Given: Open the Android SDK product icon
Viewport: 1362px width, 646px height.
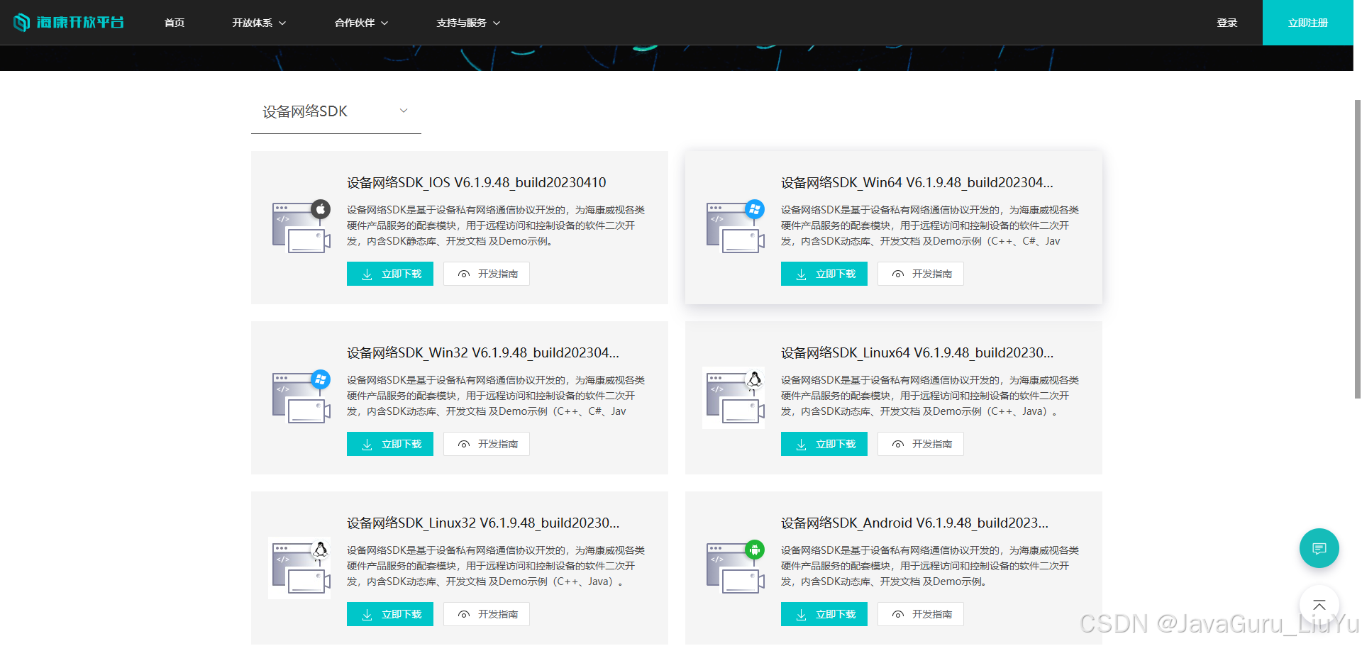Looking at the screenshot, I should [x=736, y=567].
